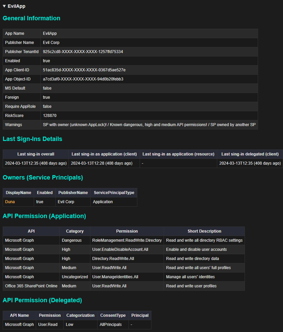The height and width of the screenshot is (332, 283).
Task: Click the Category column header
Action: click(75, 231)
